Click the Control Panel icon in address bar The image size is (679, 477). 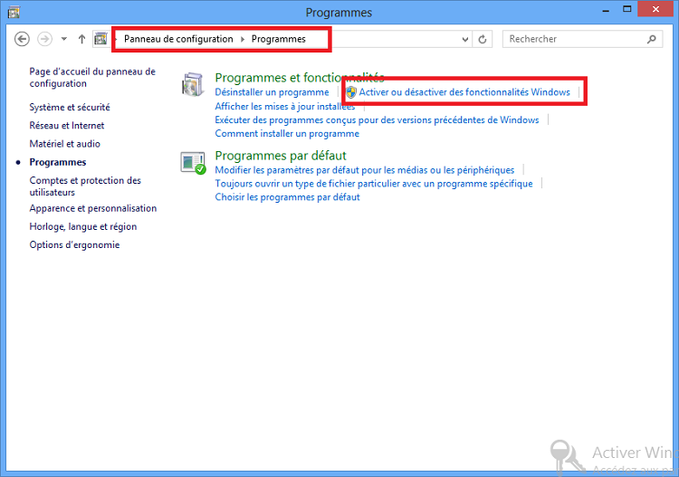point(100,39)
